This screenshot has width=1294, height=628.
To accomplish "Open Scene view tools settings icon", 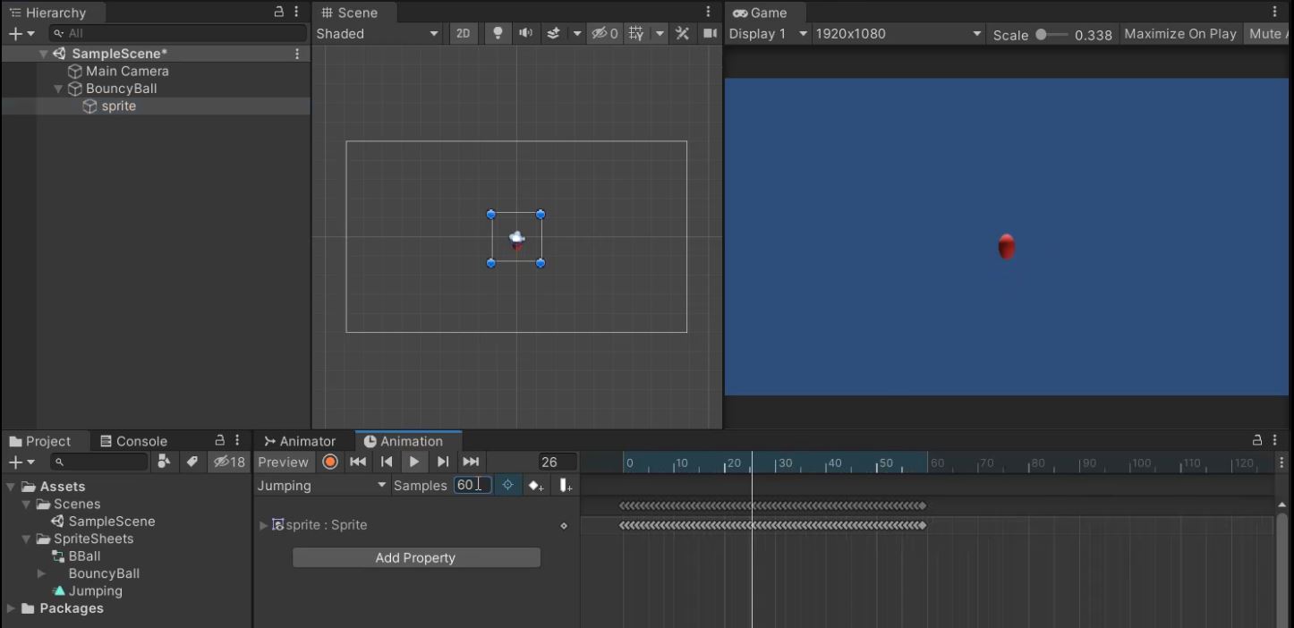I will pos(682,33).
